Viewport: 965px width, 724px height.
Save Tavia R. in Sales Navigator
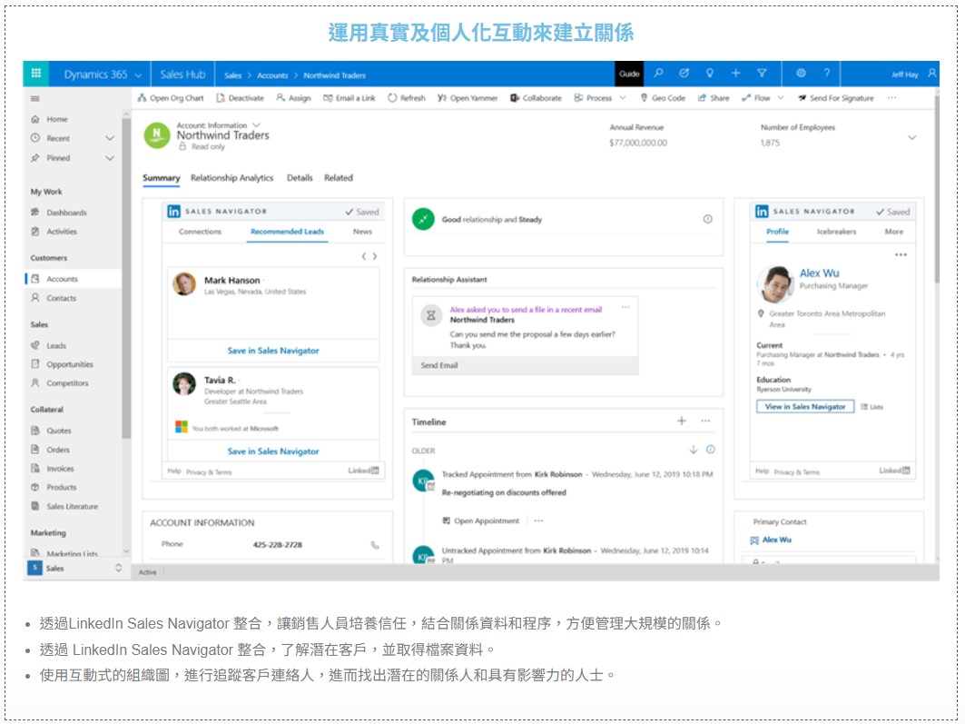click(x=273, y=451)
